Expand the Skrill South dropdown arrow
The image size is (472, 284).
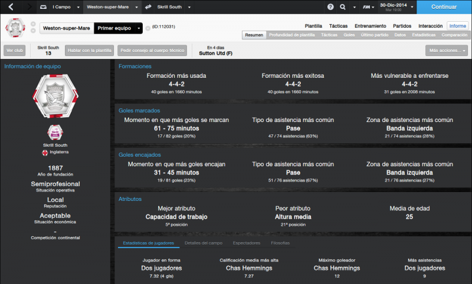click(x=189, y=7)
